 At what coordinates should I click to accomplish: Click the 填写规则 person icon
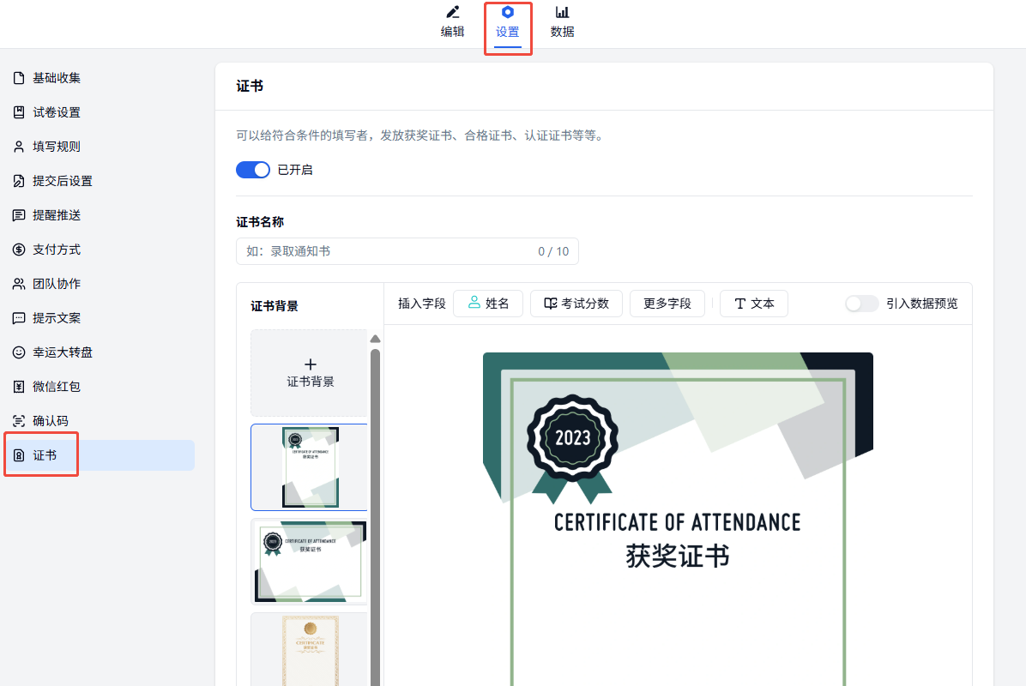tap(19, 147)
